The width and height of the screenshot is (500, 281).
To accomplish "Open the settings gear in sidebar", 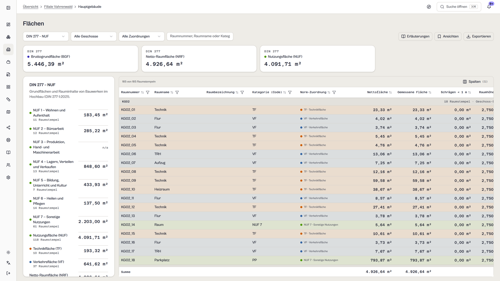I will pos(8,177).
